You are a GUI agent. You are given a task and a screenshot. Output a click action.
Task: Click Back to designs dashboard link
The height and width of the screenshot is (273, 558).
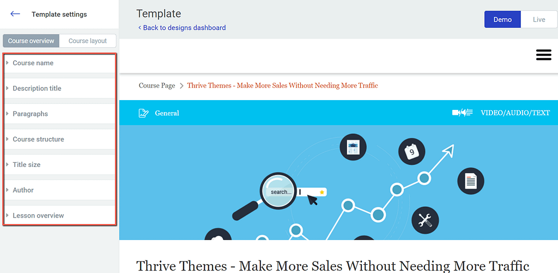point(181,28)
